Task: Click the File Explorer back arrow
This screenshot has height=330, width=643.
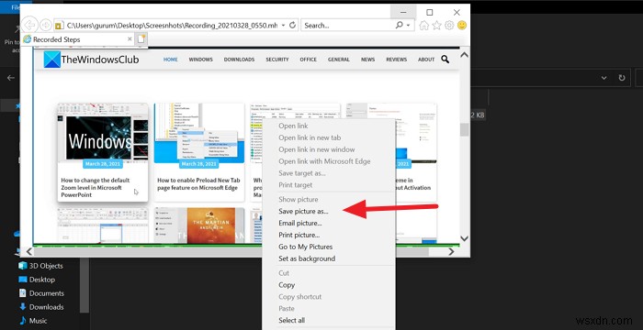Action: 11,78
